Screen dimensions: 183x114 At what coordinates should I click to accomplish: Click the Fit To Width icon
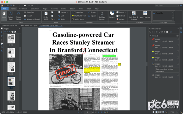[46, 16]
